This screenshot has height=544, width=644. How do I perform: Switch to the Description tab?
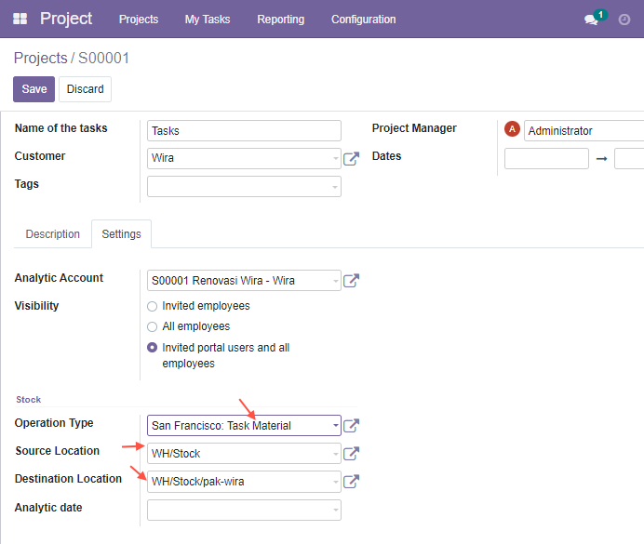[x=53, y=234]
